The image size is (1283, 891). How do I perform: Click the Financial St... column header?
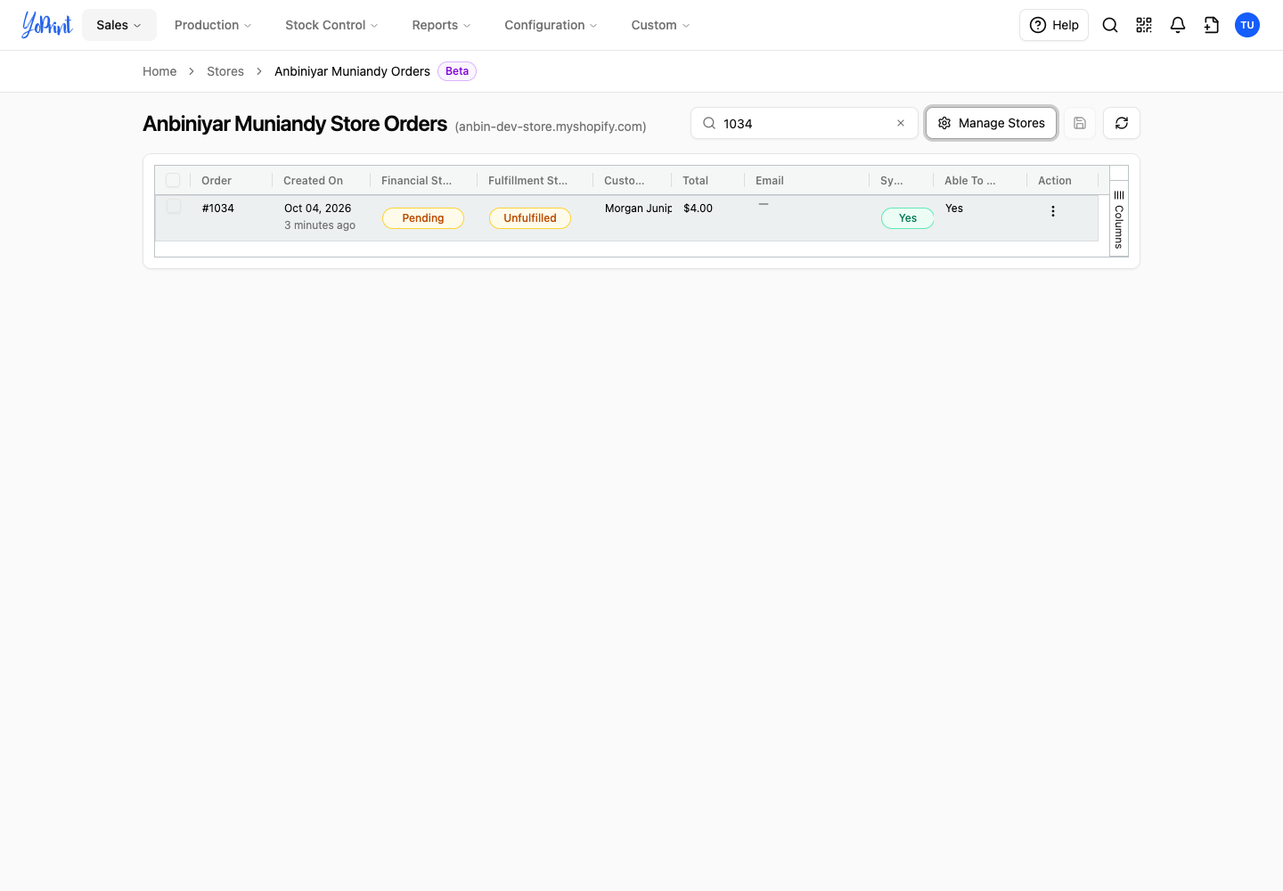tap(416, 180)
